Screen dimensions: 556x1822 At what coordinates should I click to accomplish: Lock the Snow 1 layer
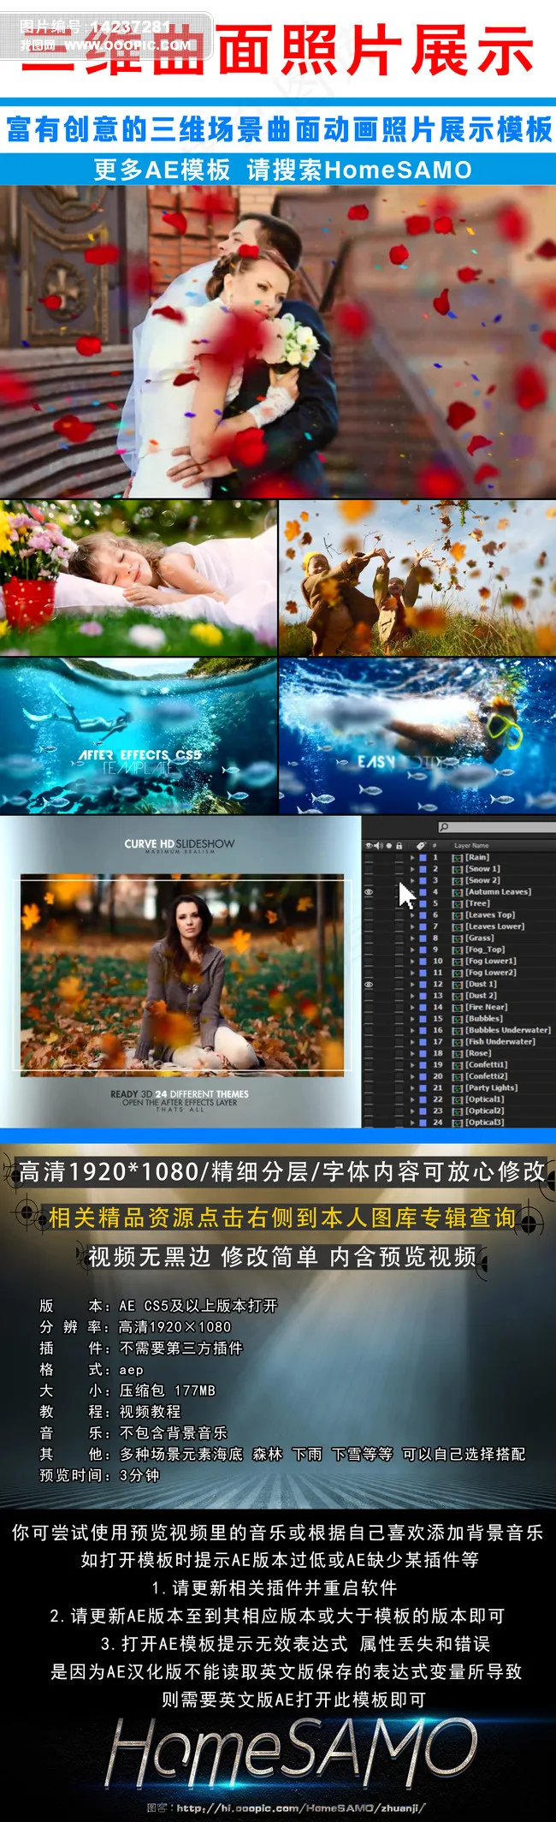coord(399,868)
